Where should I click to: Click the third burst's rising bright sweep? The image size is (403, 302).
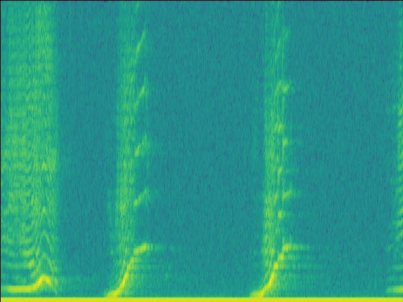coord(273,271)
